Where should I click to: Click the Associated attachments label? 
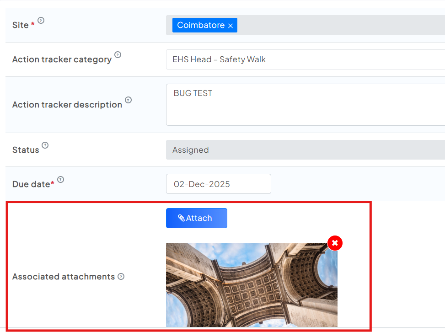(63, 277)
